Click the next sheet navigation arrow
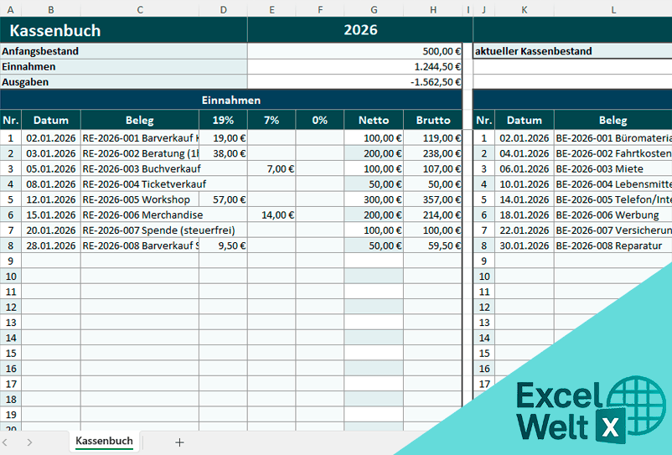 (x=29, y=442)
